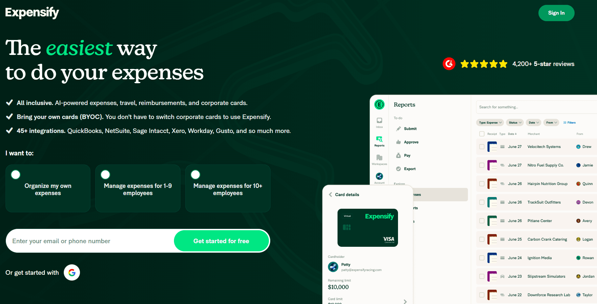Open the 'Type: Expense' filter dropdown
The width and height of the screenshot is (597, 304).
[490, 123]
